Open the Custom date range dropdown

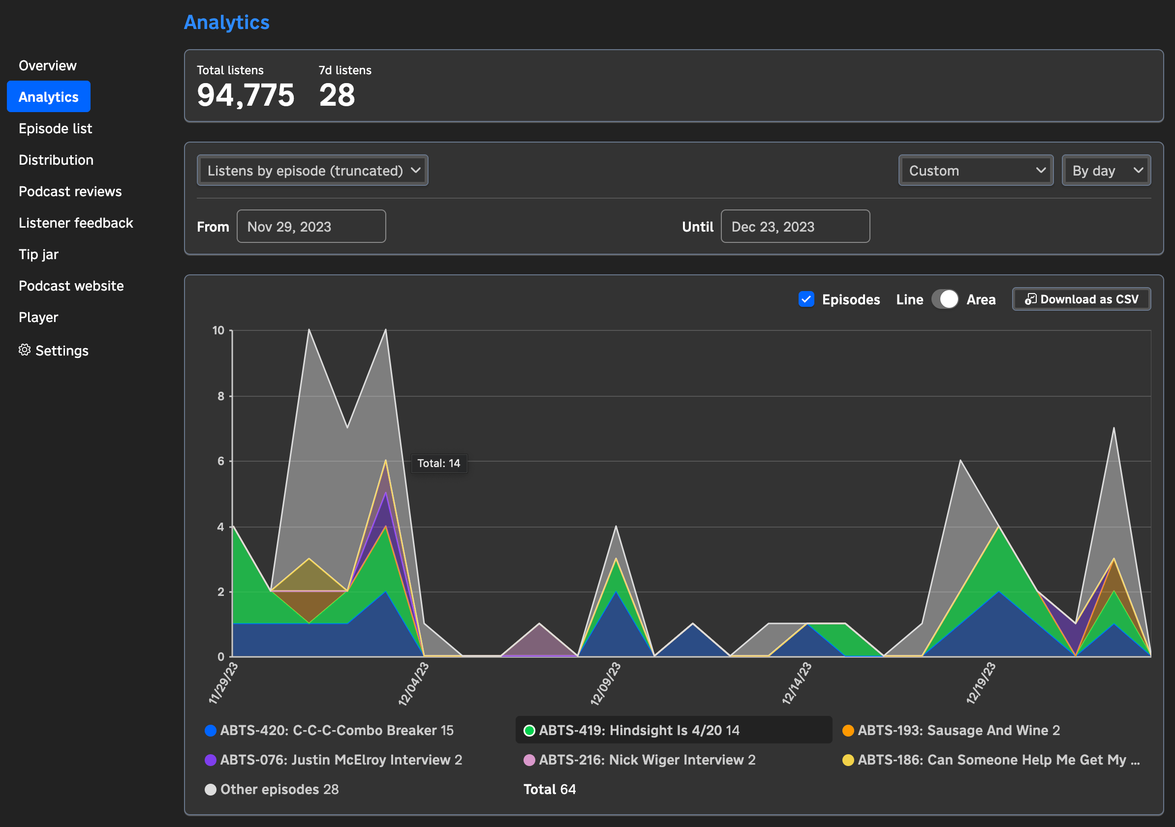point(975,170)
